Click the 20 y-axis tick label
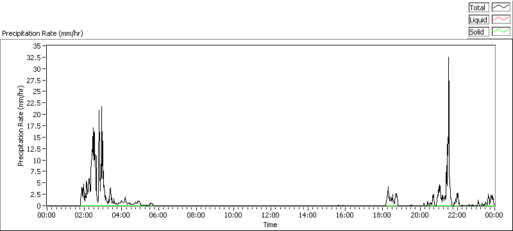The width and height of the screenshot is (513, 231). [x=37, y=115]
